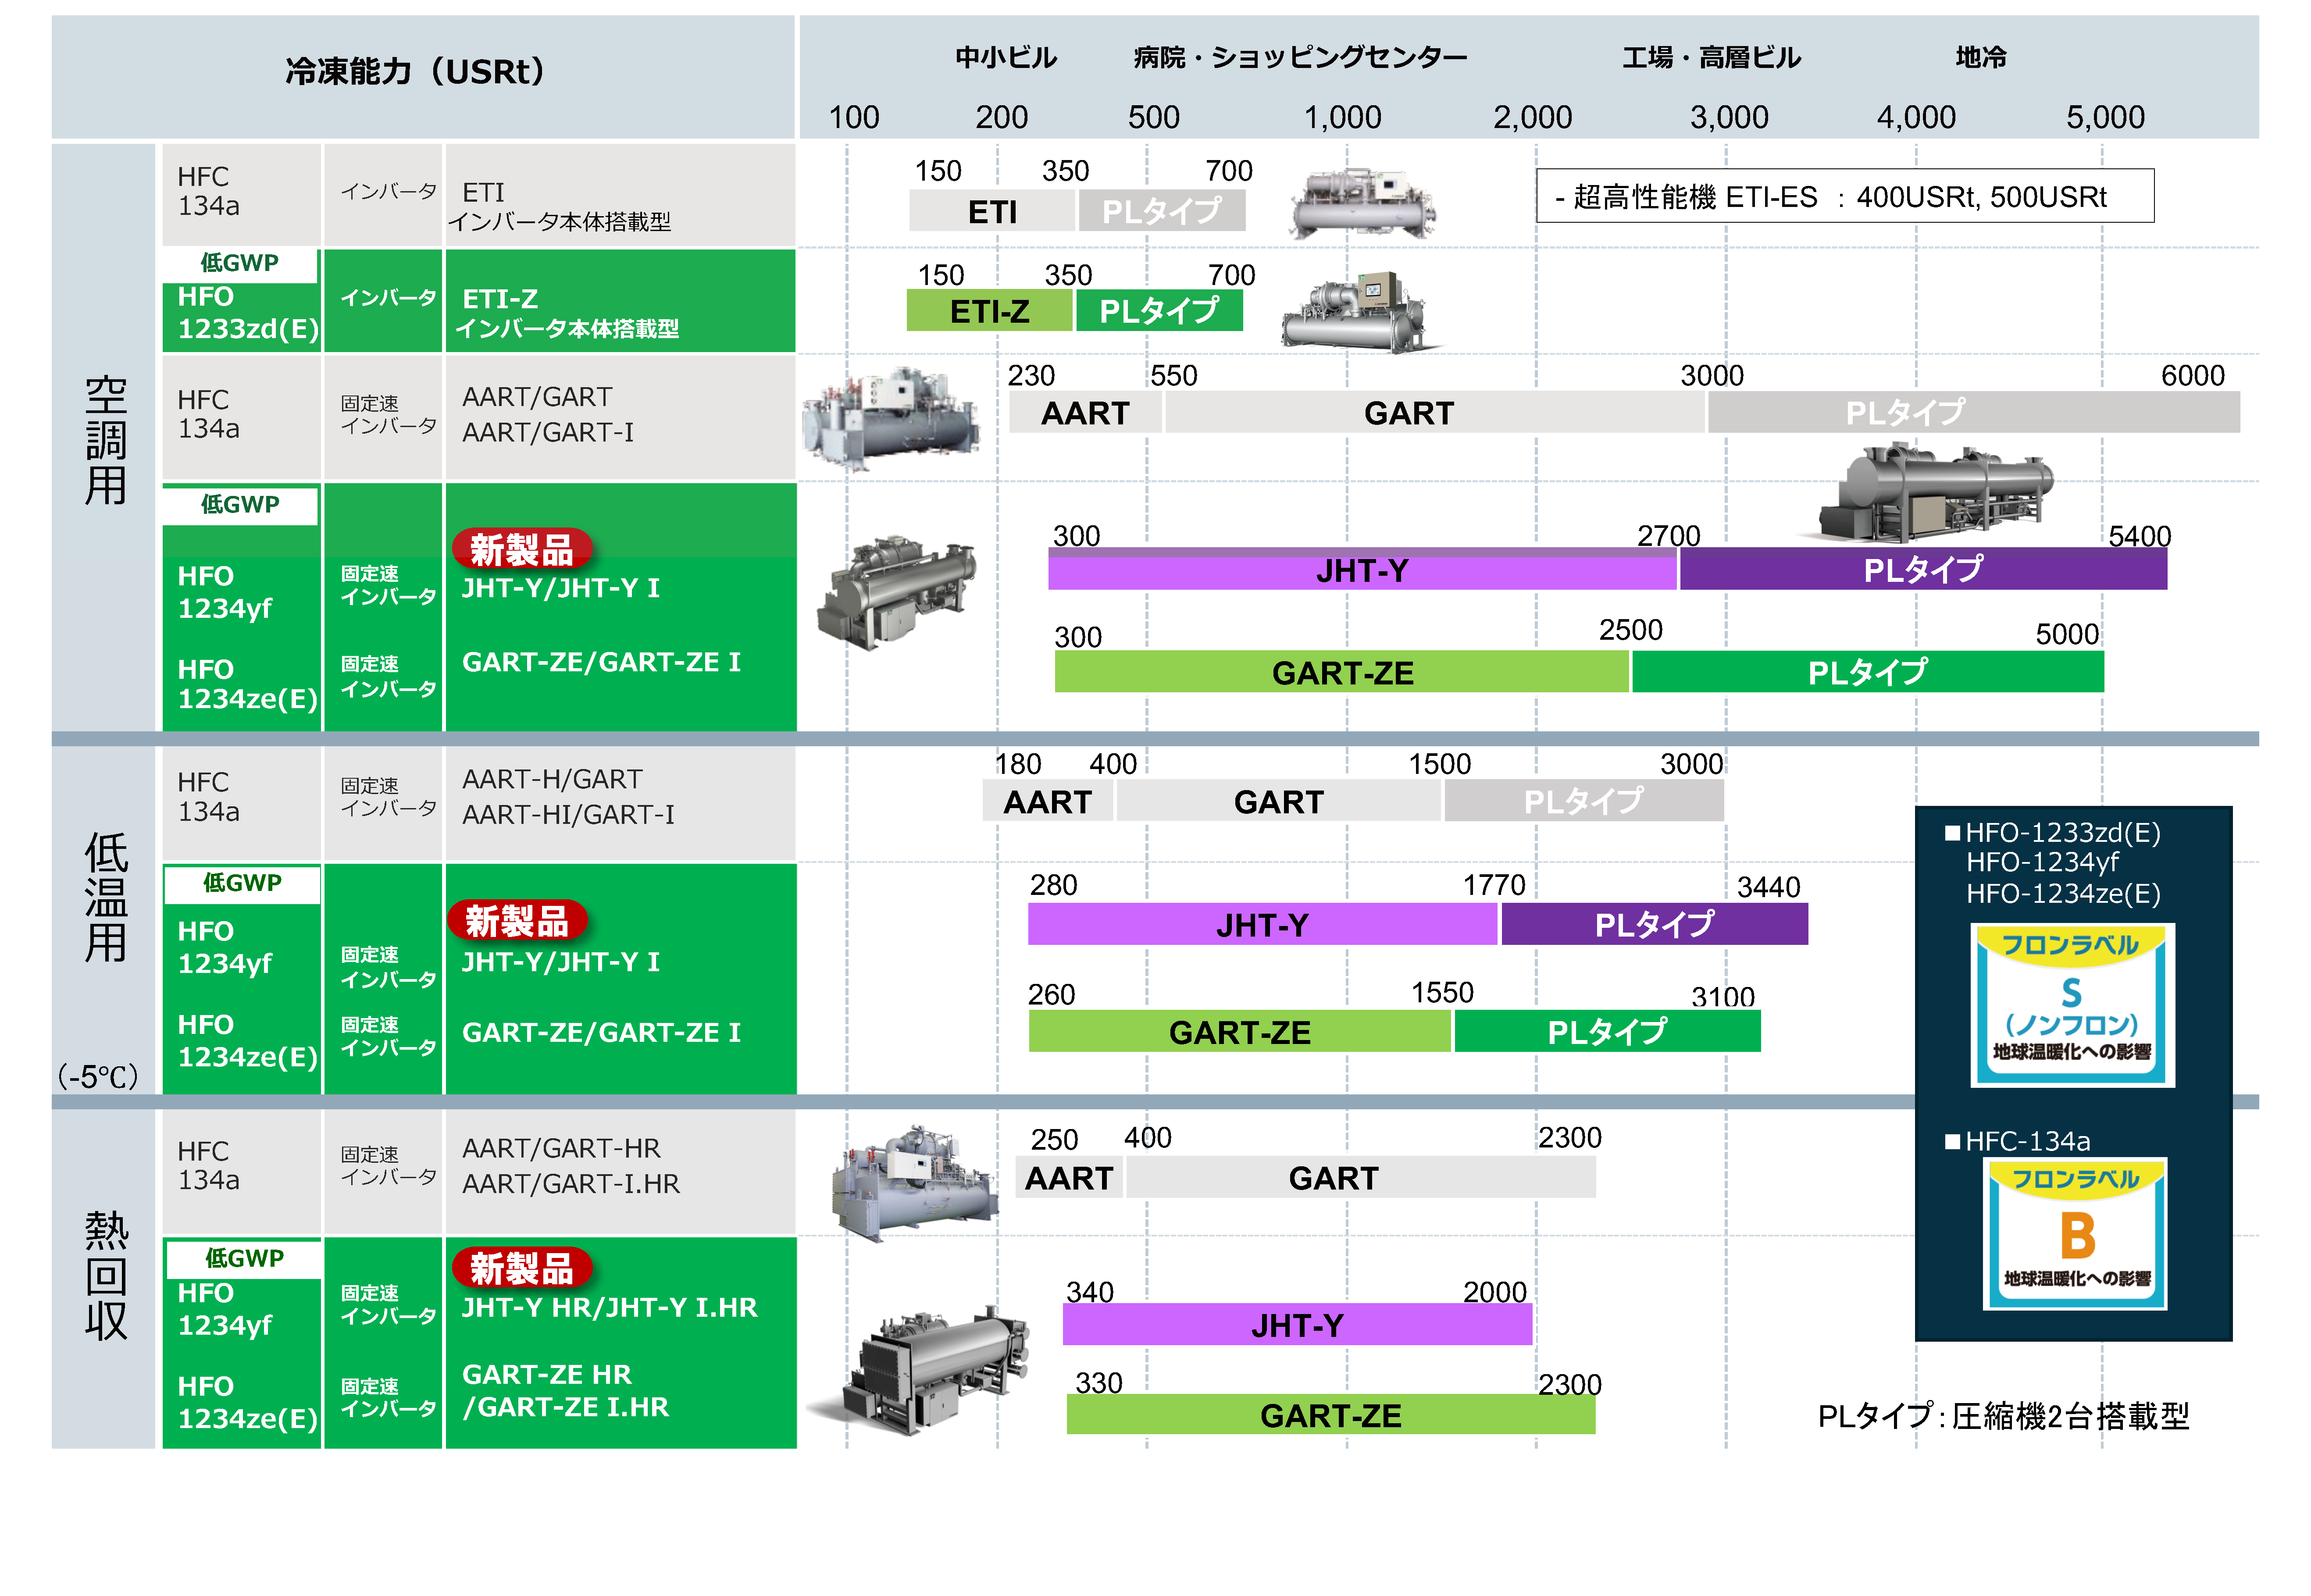Click the 中小ビル heading
Screen dimensions: 2311x1596
pos(1005,57)
